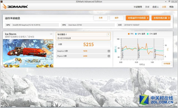
Task: Toggle the GPU 温度 legend series
Action: (x=140, y=34)
